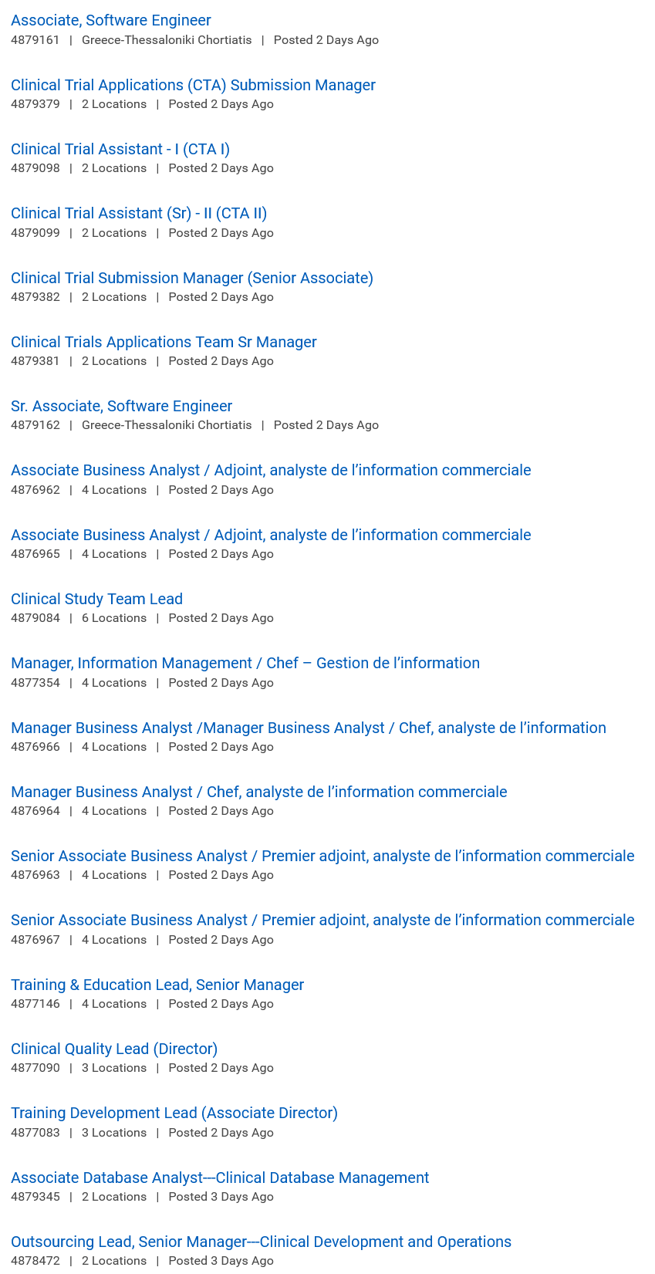
Task: Open Associate Business Analyst job numbered 4876965
Action: pyautogui.click(x=271, y=536)
